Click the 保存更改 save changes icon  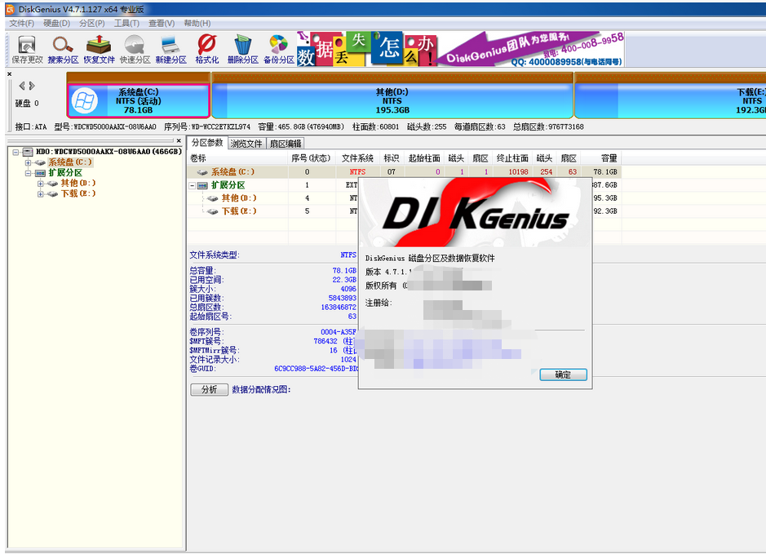point(28,49)
